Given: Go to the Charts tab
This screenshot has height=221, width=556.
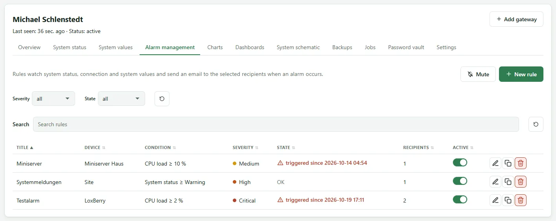Looking at the screenshot, I should click(x=215, y=47).
